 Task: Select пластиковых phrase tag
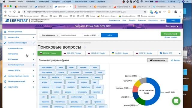(x=47, y=67)
